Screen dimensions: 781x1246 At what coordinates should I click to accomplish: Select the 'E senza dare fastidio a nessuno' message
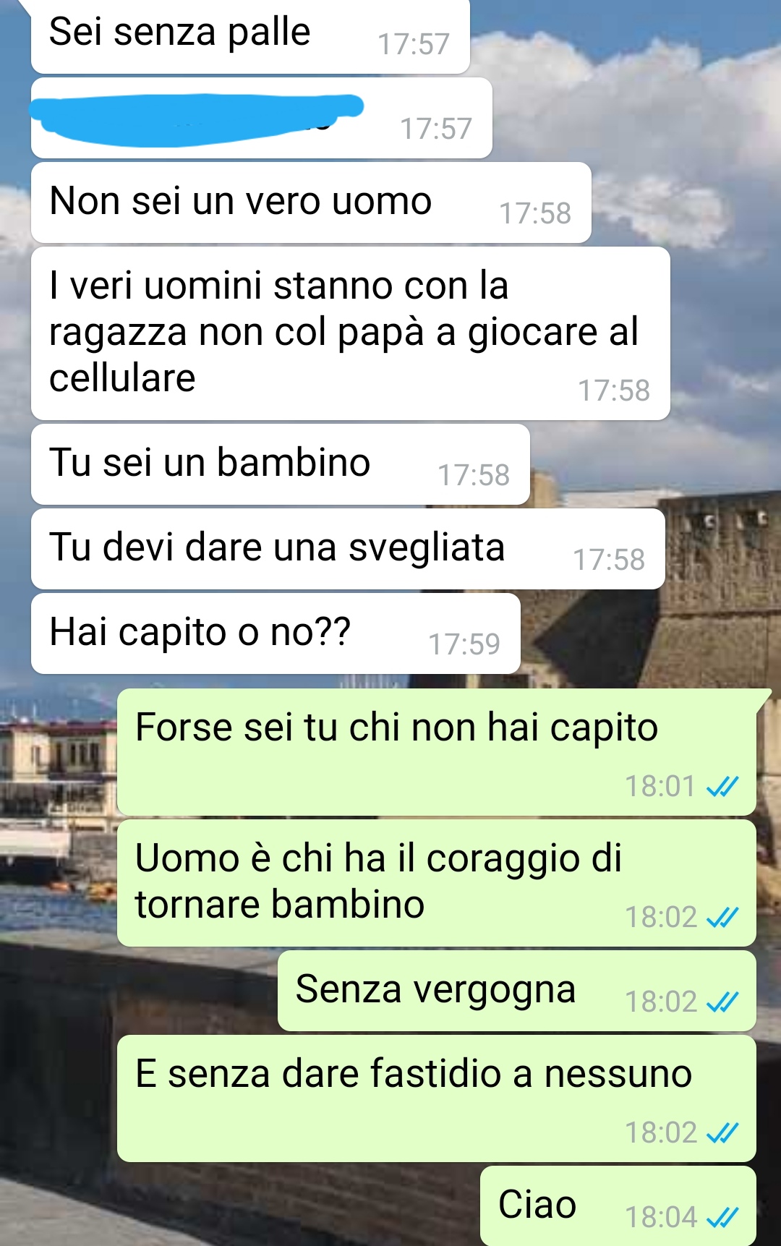pos(437,1098)
